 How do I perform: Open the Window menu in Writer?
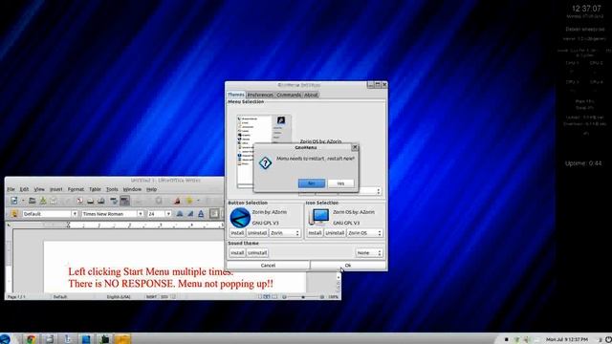(132, 189)
